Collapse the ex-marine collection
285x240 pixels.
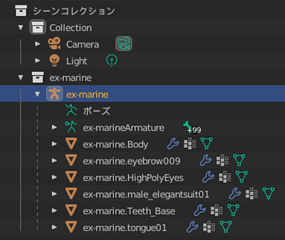point(20,78)
